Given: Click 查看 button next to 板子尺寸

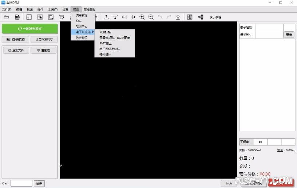Looking at the screenshot, I should pyautogui.click(x=289, y=35).
